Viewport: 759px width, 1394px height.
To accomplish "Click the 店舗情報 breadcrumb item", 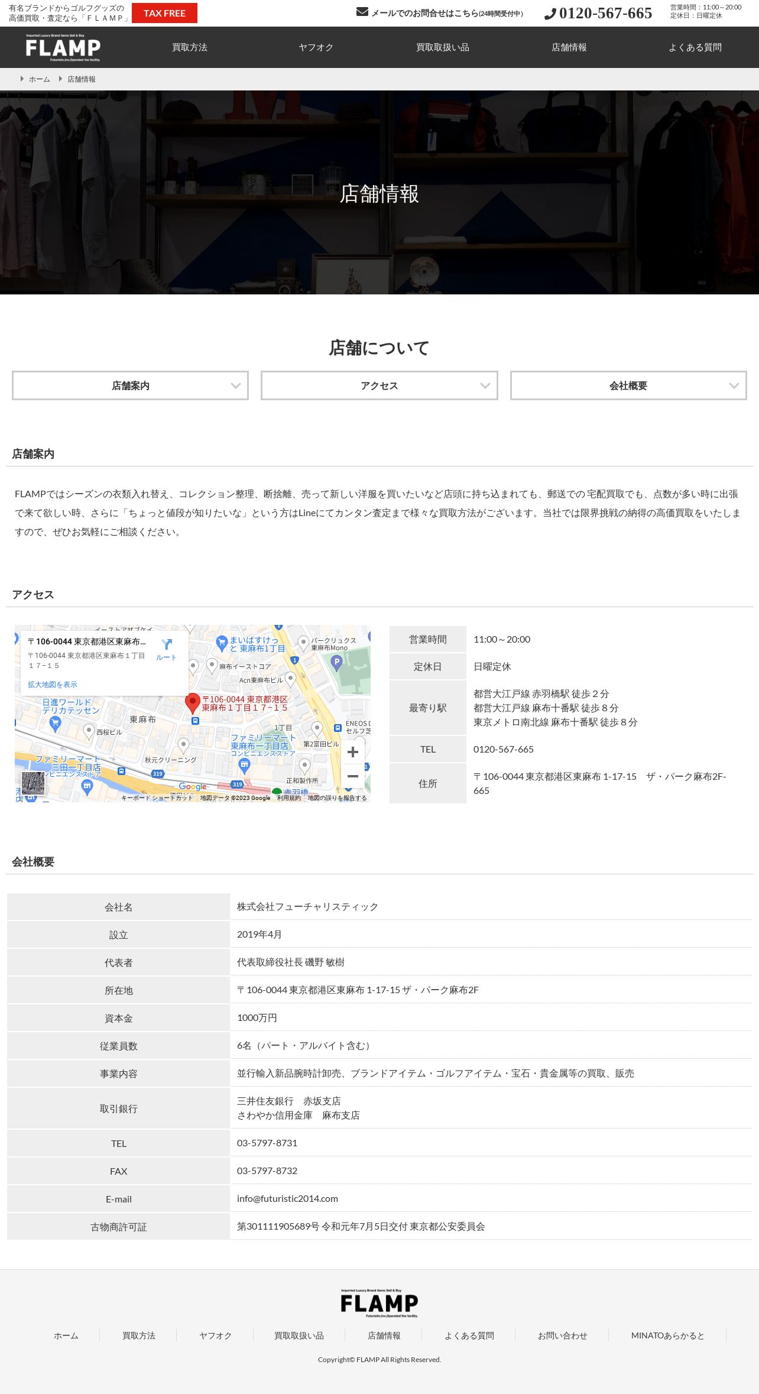I will (82, 79).
